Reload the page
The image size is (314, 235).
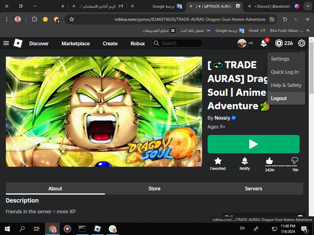(285, 19)
